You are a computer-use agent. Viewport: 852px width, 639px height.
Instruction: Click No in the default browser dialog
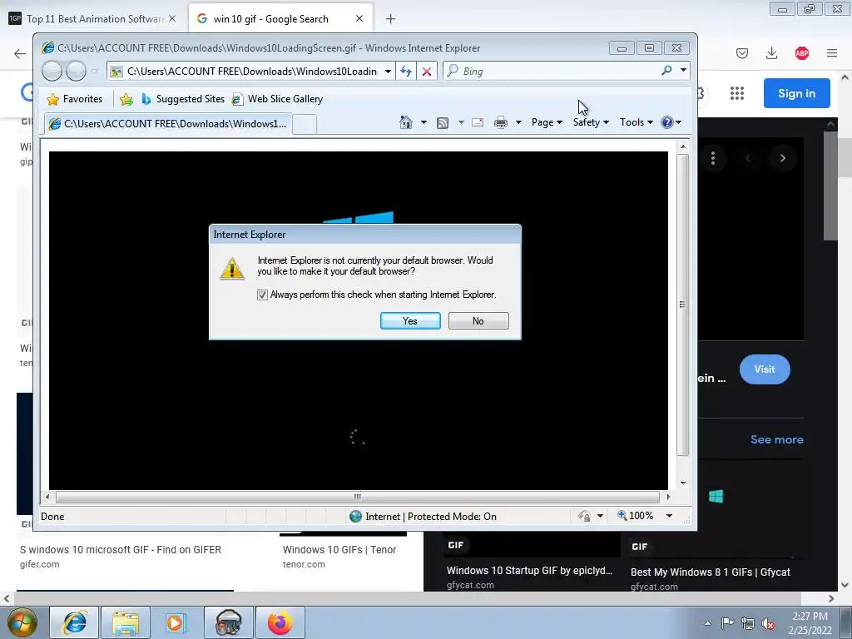coord(478,320)
